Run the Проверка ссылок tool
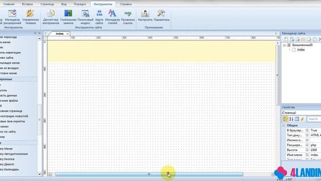321x181 pixels. [x=128, y=17]
